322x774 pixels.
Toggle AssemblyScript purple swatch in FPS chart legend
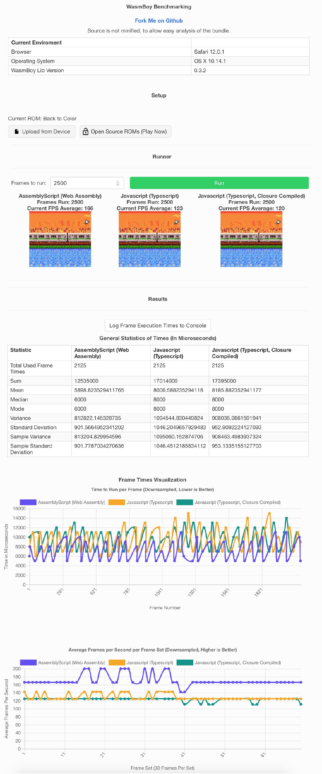[x=28, y=662]
